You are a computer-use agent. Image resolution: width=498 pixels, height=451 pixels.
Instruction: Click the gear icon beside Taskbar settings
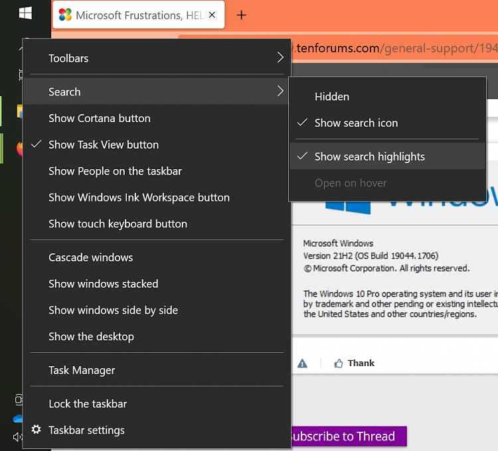click(37, 430)
